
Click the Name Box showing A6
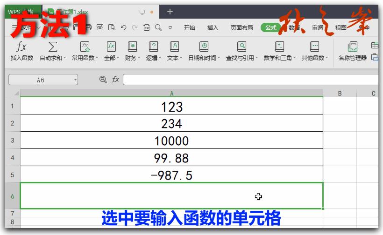pos(41,80)
